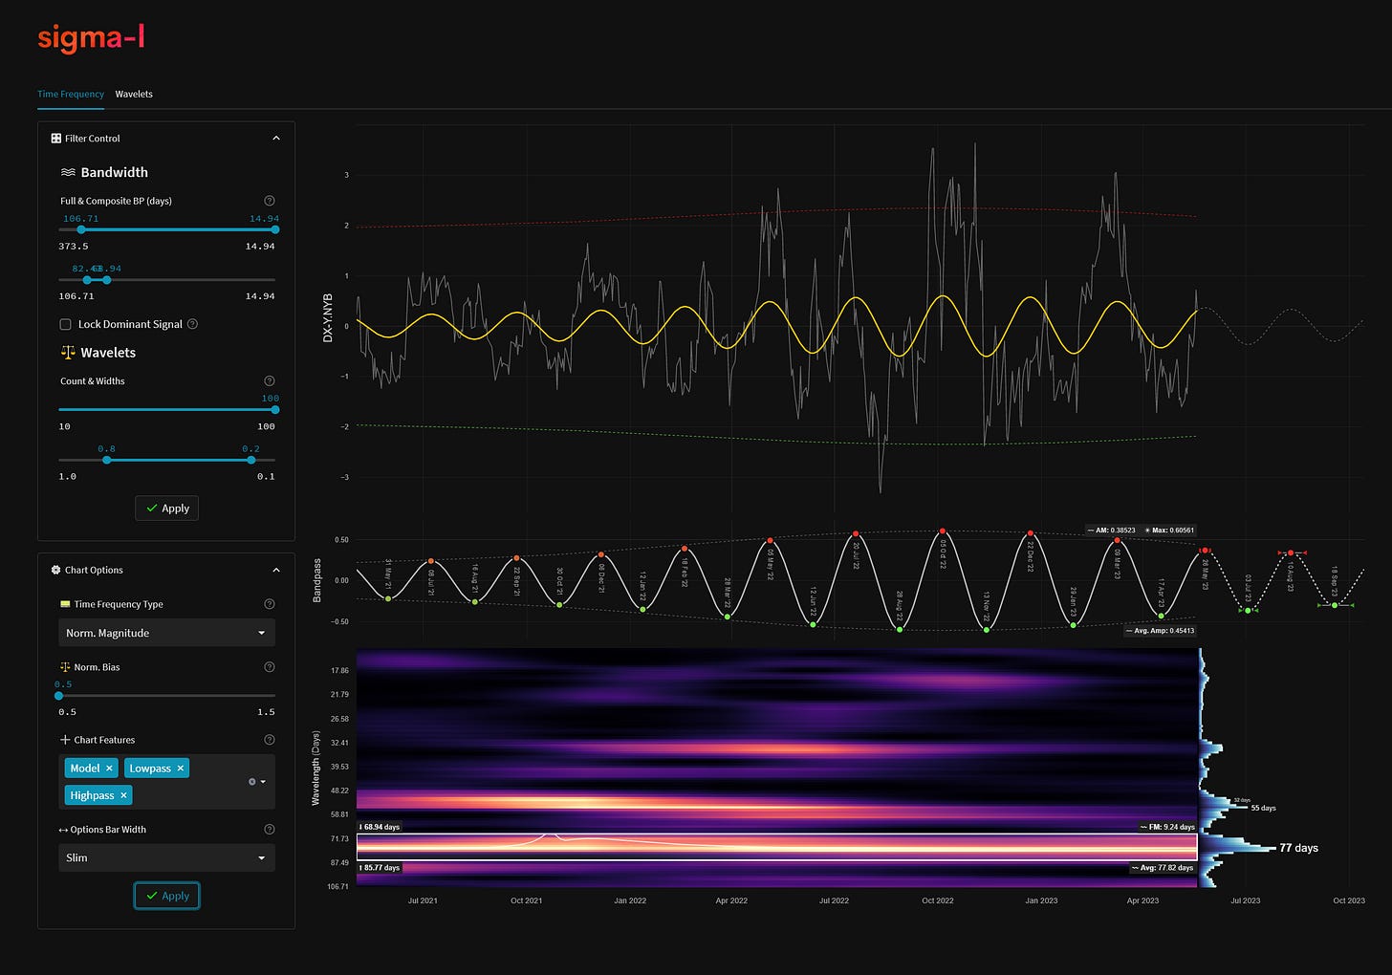The width and height of the screenshot is (1392, 975).
Task: Open help for Norm. Bias
Action: click(270, 667)
